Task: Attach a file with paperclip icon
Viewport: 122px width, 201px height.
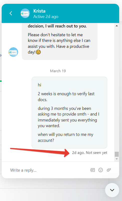Action: point(109,170)
